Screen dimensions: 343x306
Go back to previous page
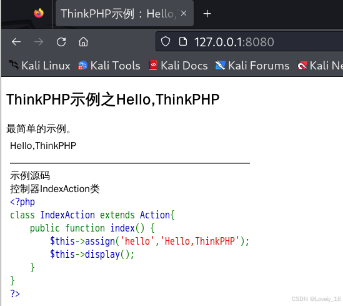coord(16,42)
